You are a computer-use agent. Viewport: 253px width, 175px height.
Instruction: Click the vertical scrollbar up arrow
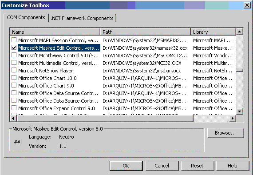(239, 32)
